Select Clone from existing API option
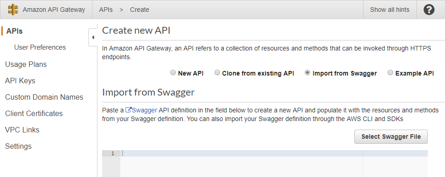The width and height of the screenshot is (445, 177). click(x=217, y=73)
